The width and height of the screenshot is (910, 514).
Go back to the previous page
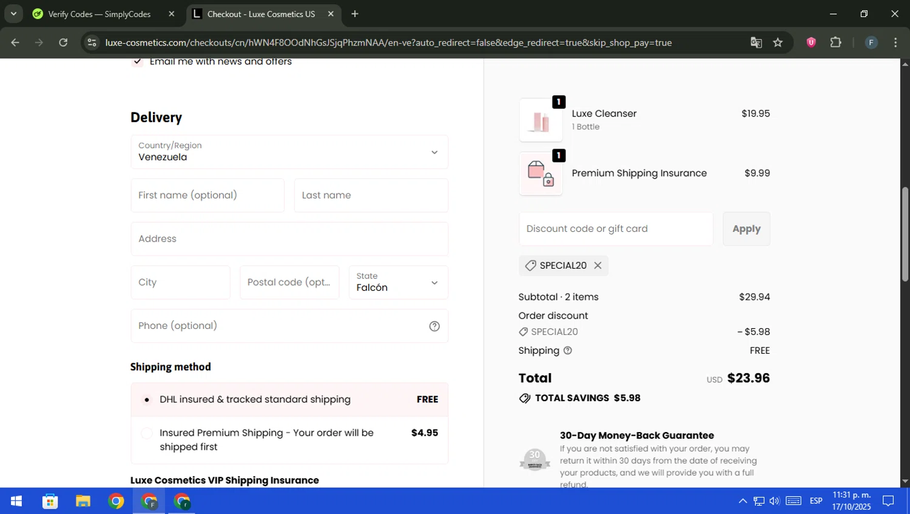[15, 42]
